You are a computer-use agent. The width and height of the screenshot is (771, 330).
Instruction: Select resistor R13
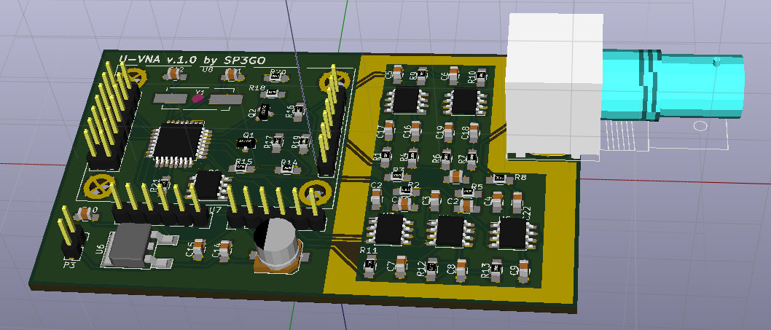point(496,270)
